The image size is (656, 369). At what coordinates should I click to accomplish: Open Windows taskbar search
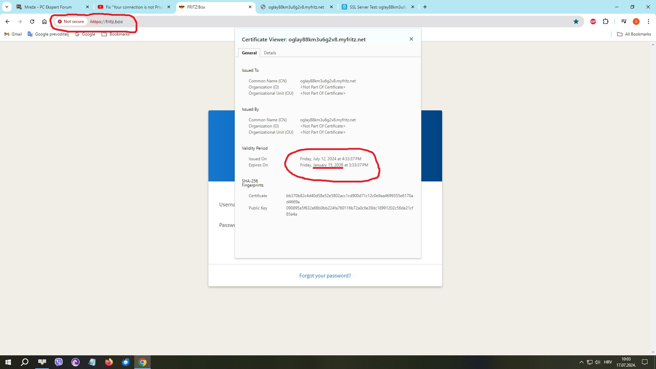click(25, 362)
